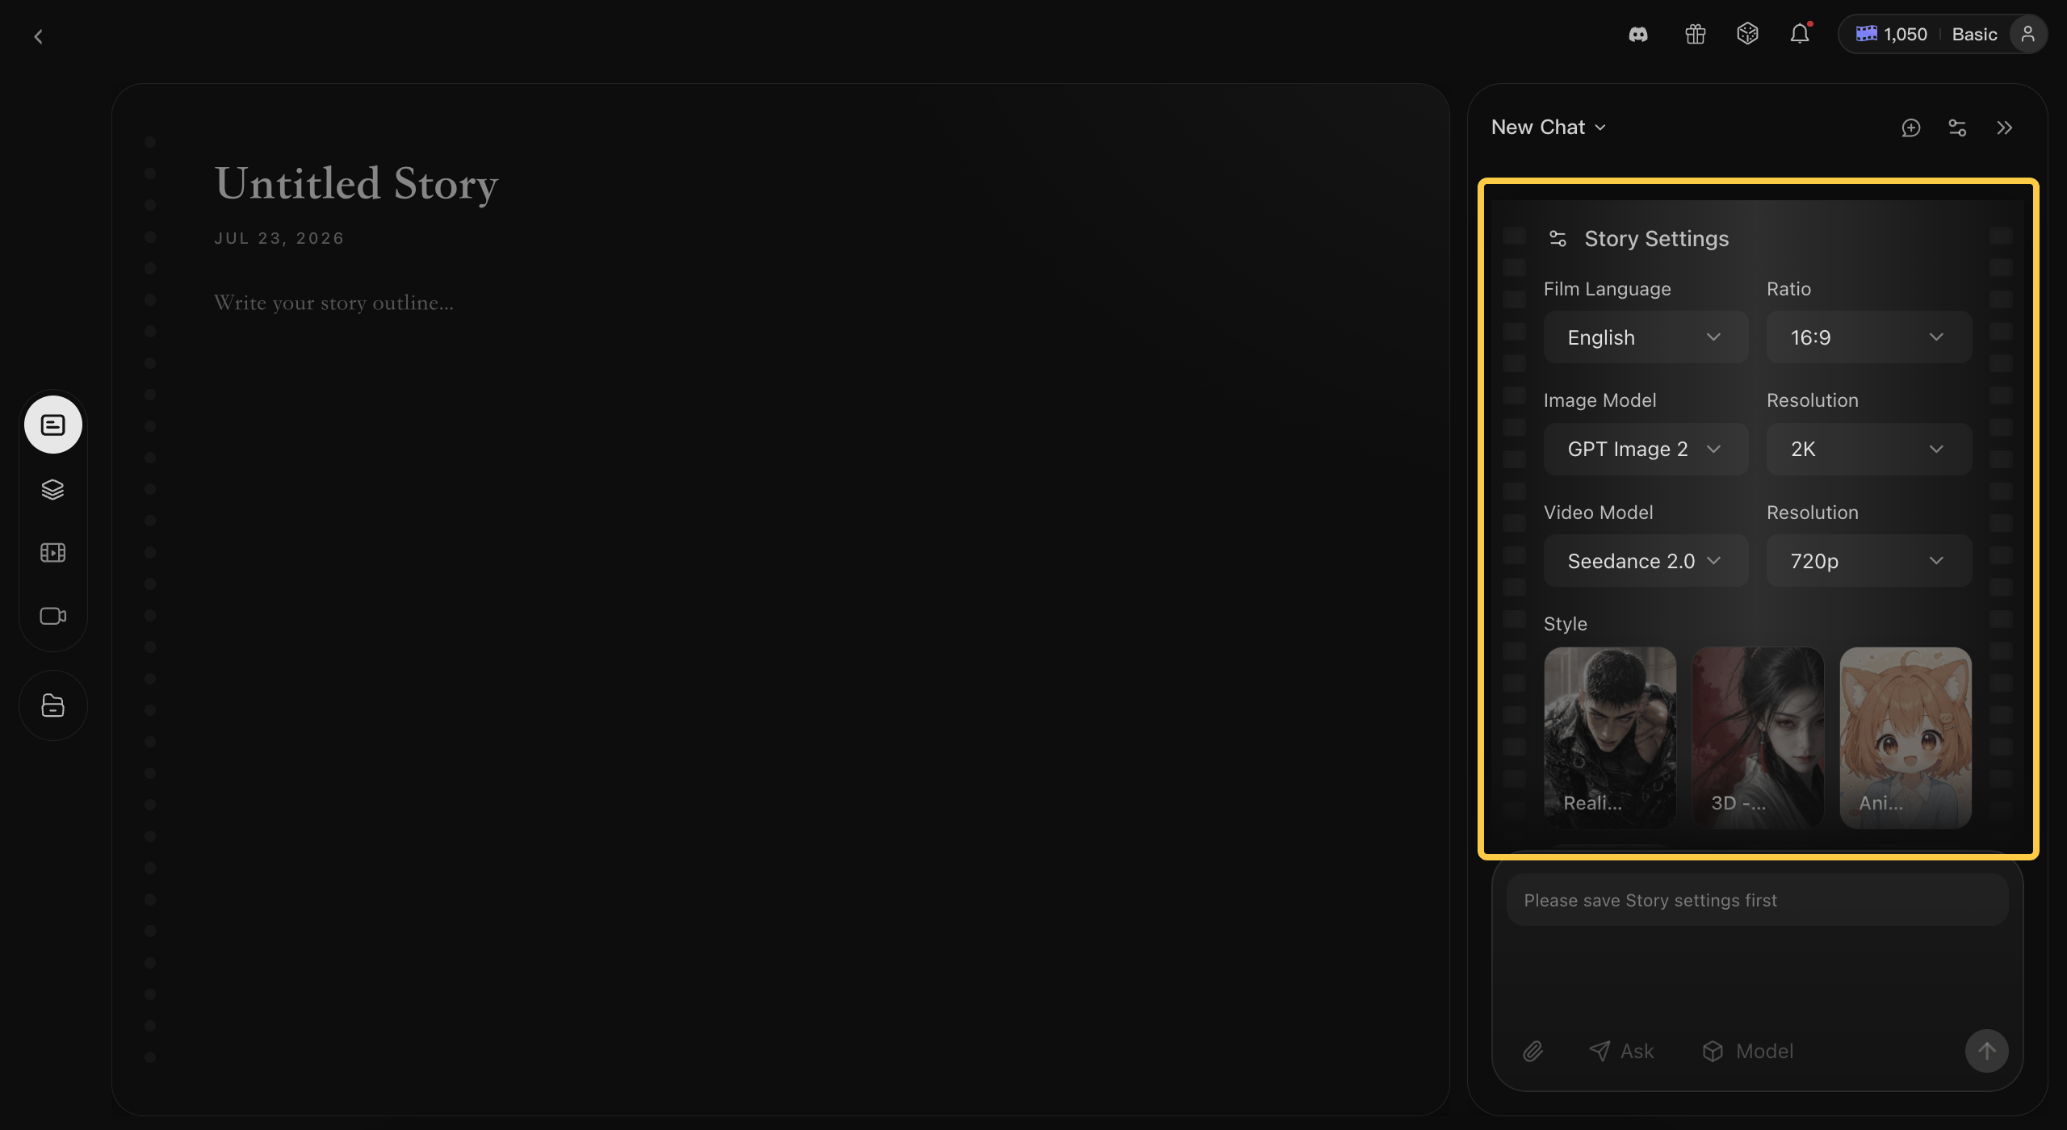Collapse the chat panel with double arrows

click(x=2004, y=128)
